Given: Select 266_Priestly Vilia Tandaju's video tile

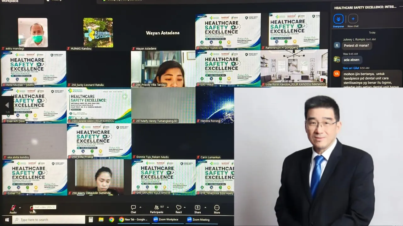Looking at the screenshot, I should click(163, 69).
